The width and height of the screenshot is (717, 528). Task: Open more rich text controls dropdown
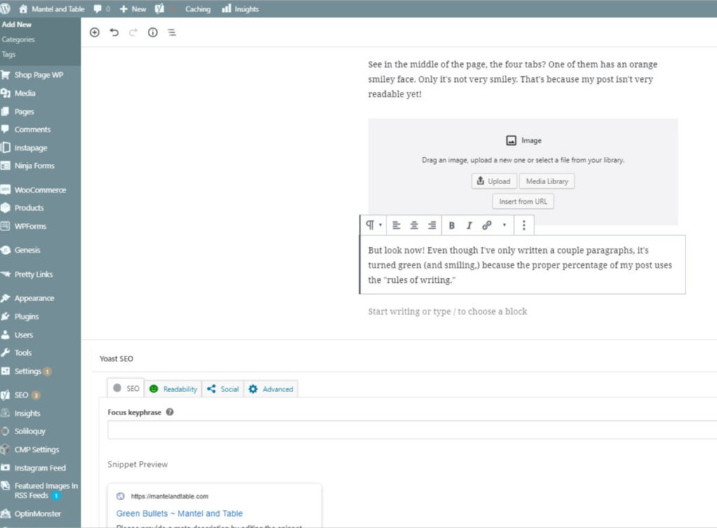[504, 225]
